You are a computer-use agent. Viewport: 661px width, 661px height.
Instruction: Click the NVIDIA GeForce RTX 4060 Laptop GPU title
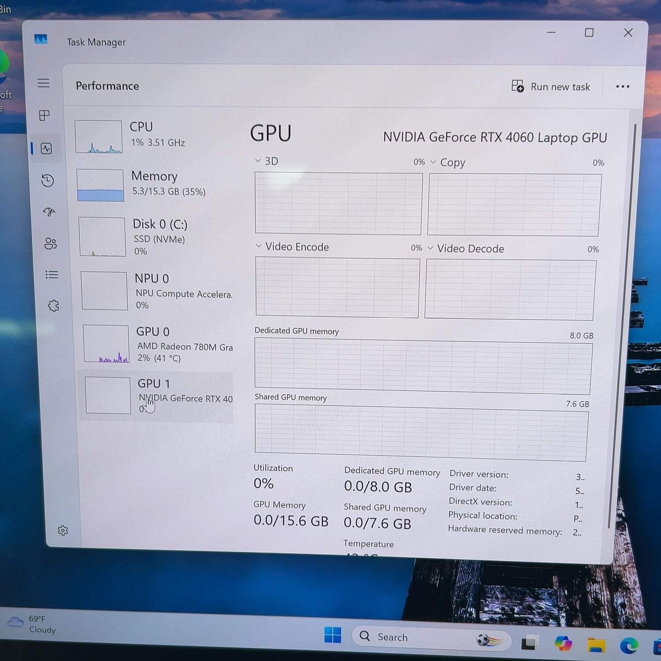pos(495,137)
